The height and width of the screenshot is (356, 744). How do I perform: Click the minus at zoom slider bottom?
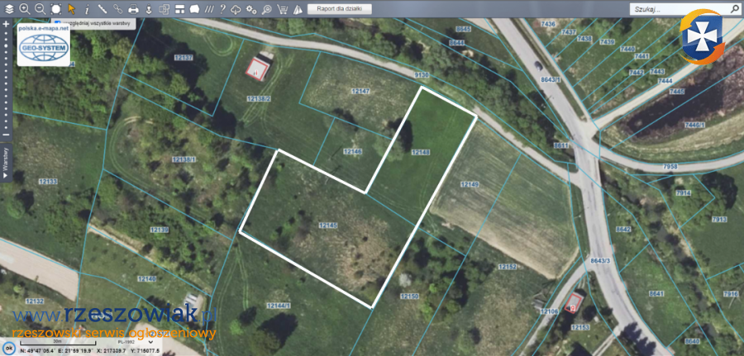tap(6, 135)
